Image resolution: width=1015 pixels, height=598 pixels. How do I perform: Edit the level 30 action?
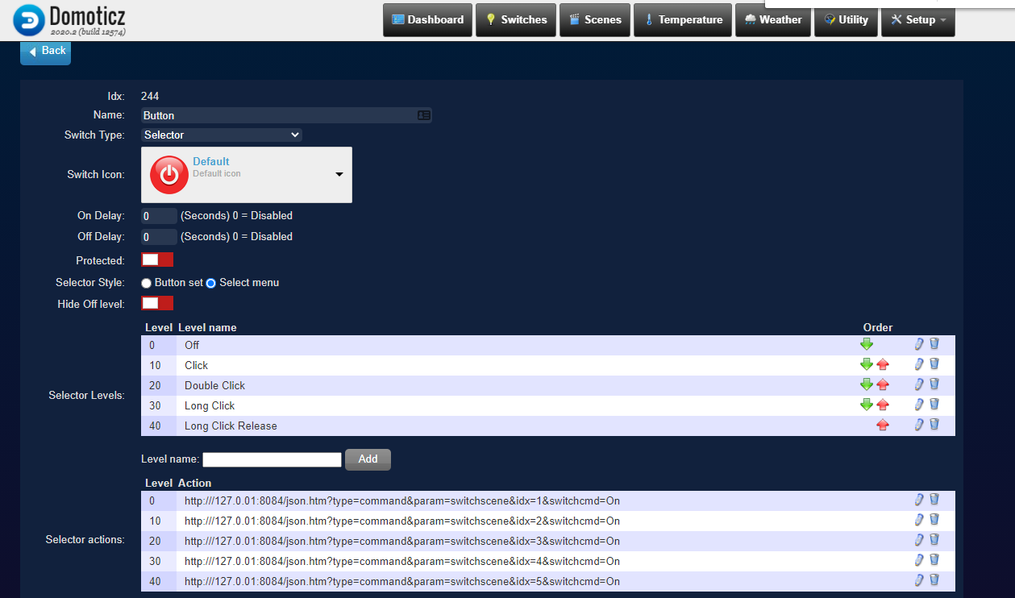919,559
